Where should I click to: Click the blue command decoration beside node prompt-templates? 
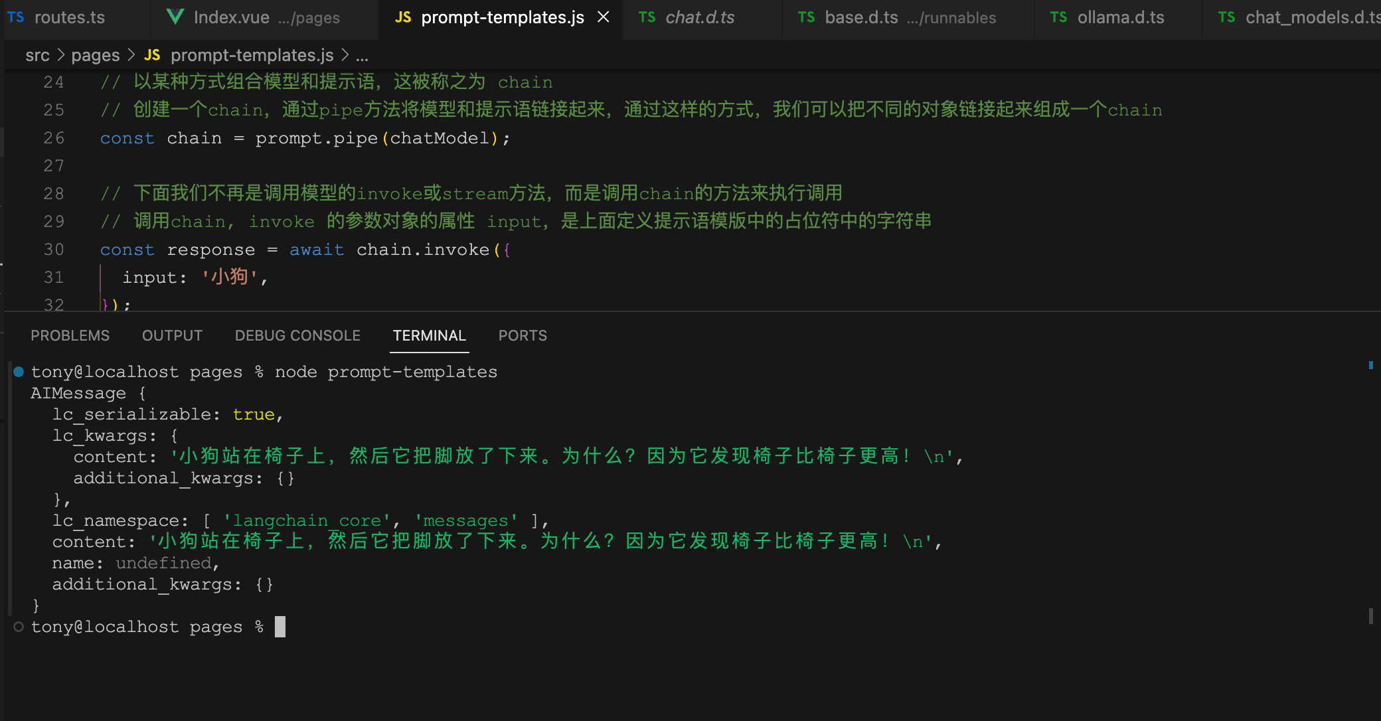(x=18, y=372)
